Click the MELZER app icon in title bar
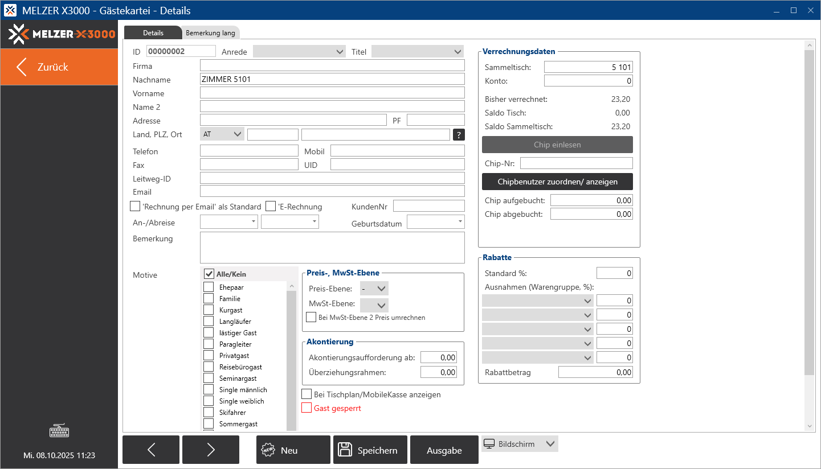Screen dimensions: 821x469 [x=10, y=10]
